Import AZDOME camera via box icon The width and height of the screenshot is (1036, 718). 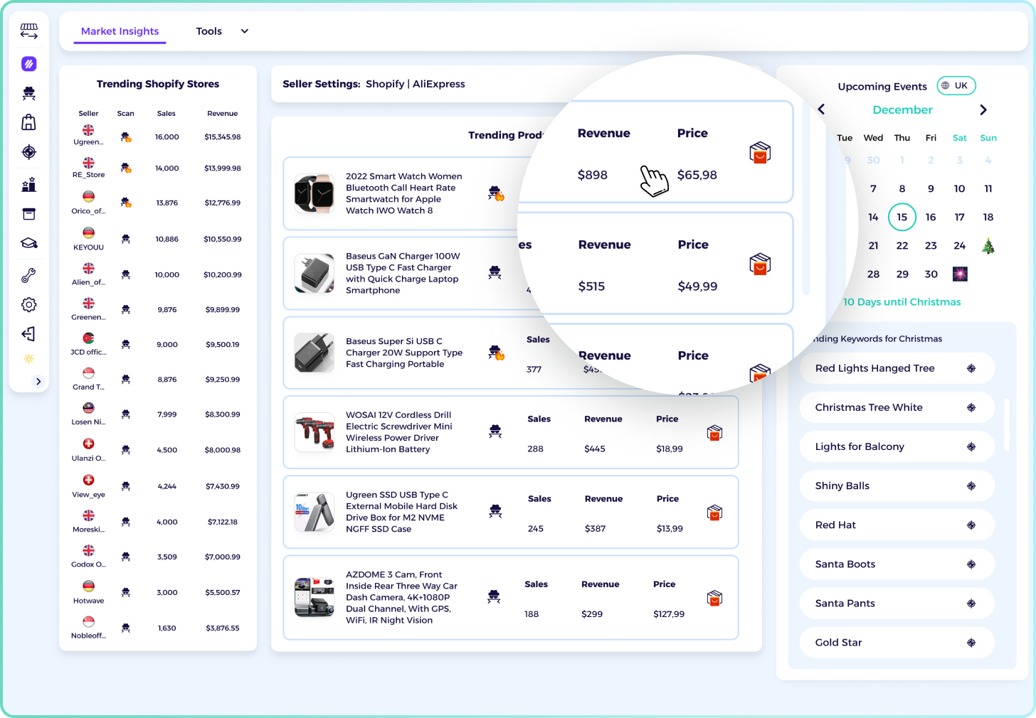pos(714,598)
